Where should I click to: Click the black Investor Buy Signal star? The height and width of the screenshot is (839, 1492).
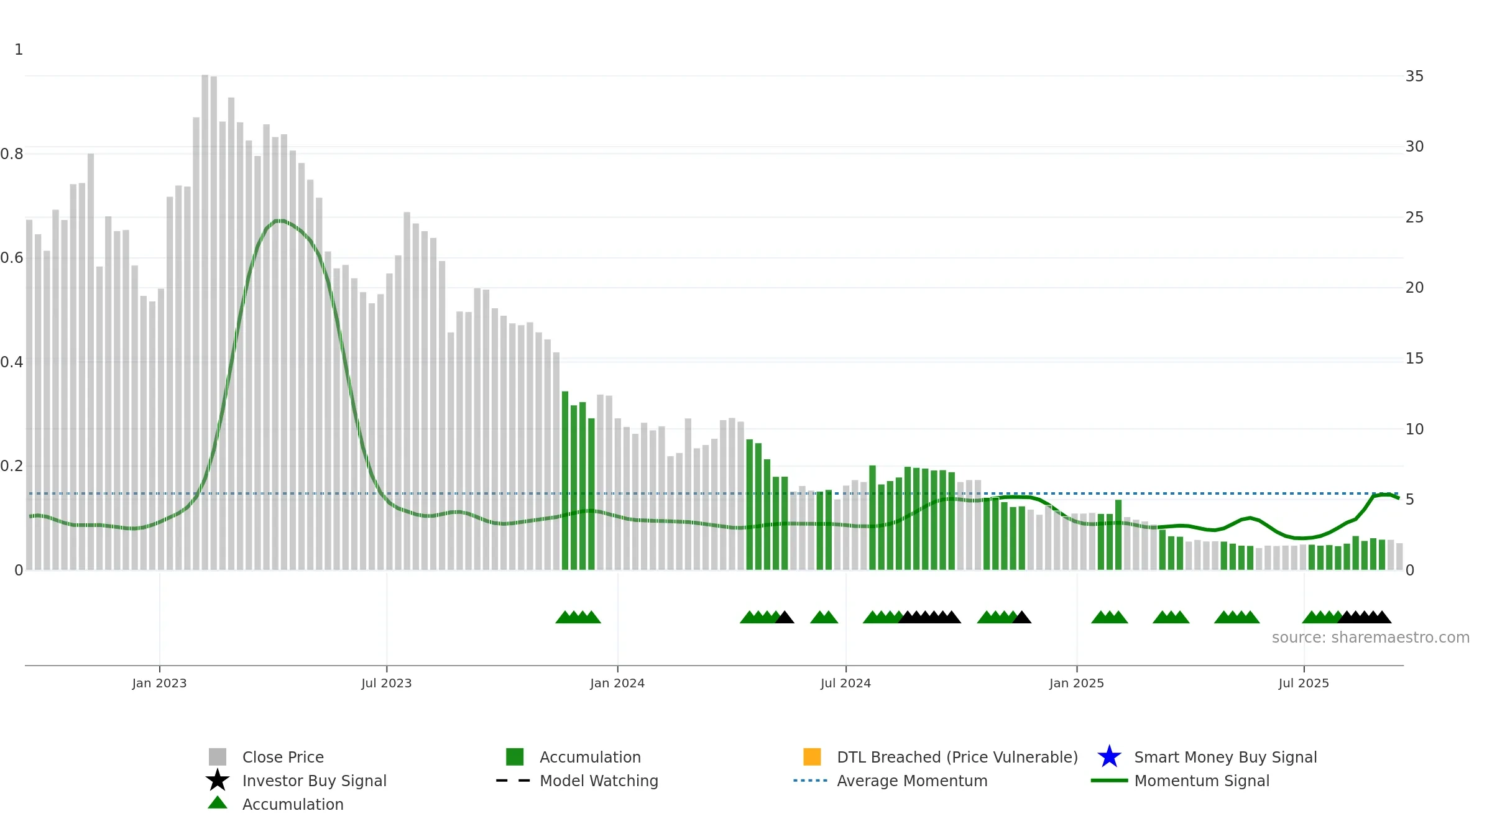[x=218, y=781]
